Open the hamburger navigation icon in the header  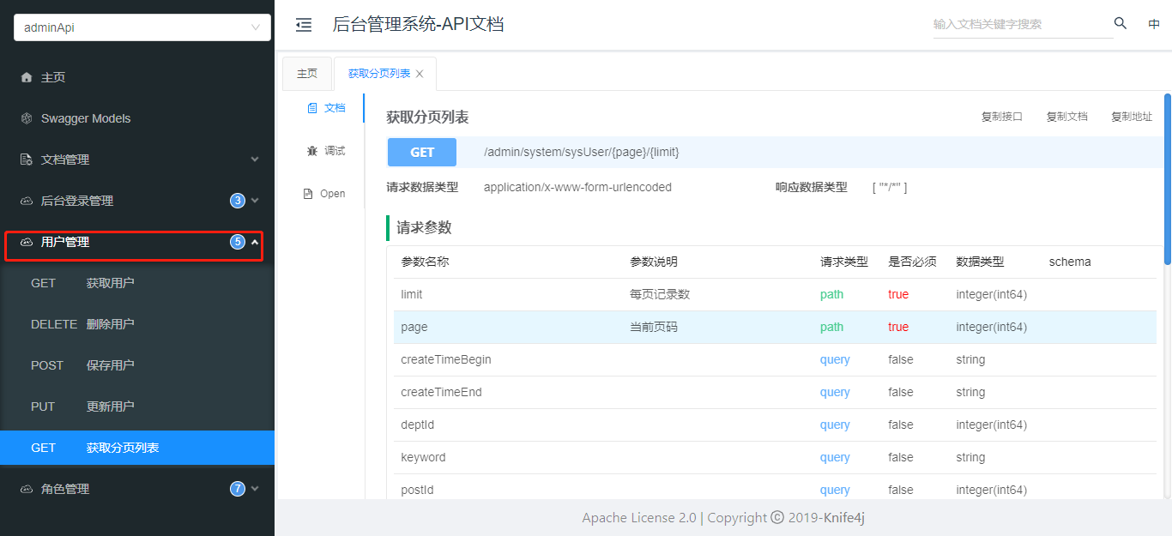coord(304,25)
